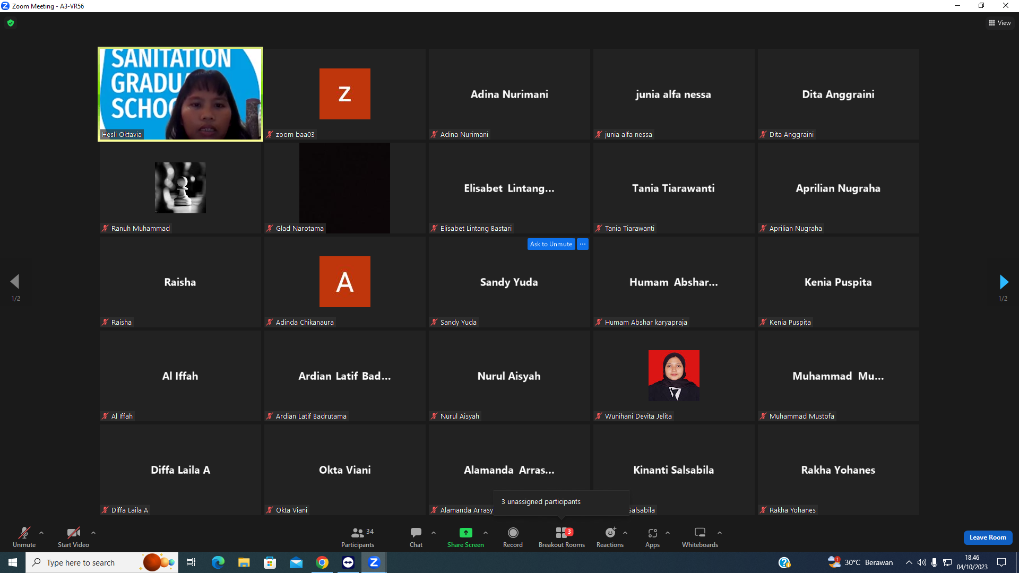1019x573 pixels.
Task: Click the green encryption shield icon
Action: (11, 23)
